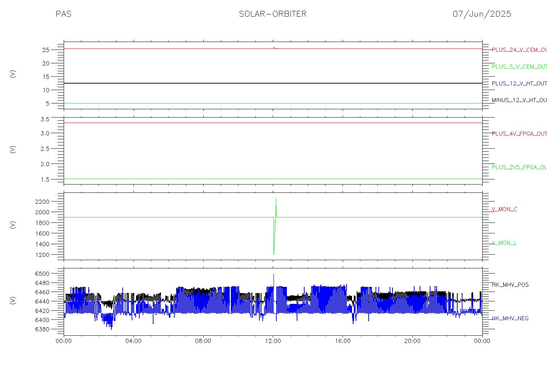
Task: Select the PLUS_5_V_CEM_OUT legend label
Action: pos(519,67)
